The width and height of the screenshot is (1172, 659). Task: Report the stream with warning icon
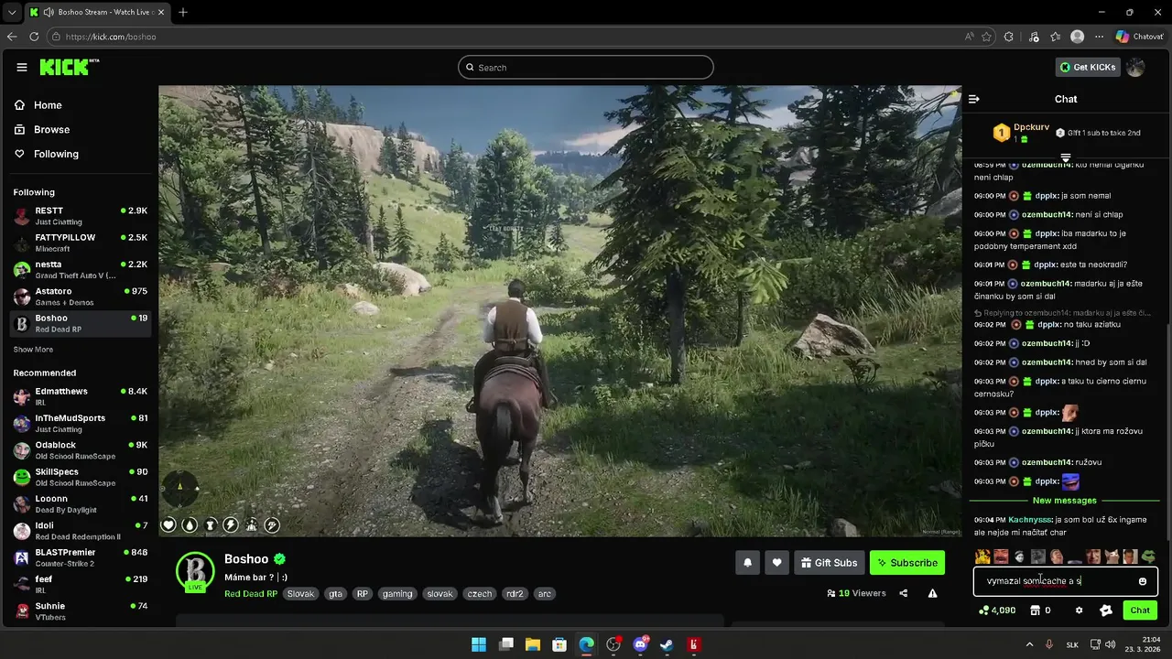pos(932,593)
